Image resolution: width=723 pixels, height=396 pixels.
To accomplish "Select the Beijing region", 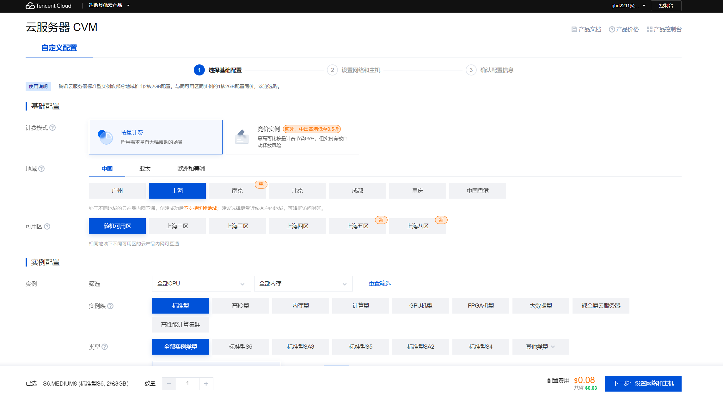I will tap(297, 191).
